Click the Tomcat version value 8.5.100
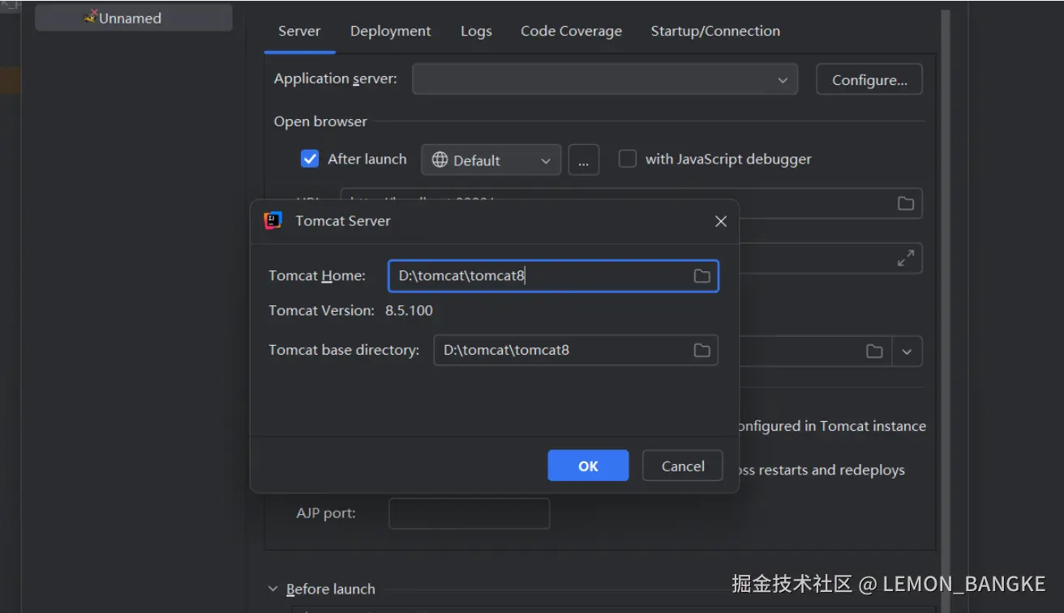This screenshot has width=1064, height=613. click(x=409, y=311)
